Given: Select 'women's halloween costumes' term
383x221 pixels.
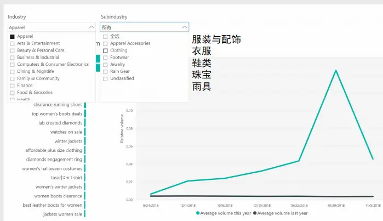Looking at the screenshot, I should [52, 169].
